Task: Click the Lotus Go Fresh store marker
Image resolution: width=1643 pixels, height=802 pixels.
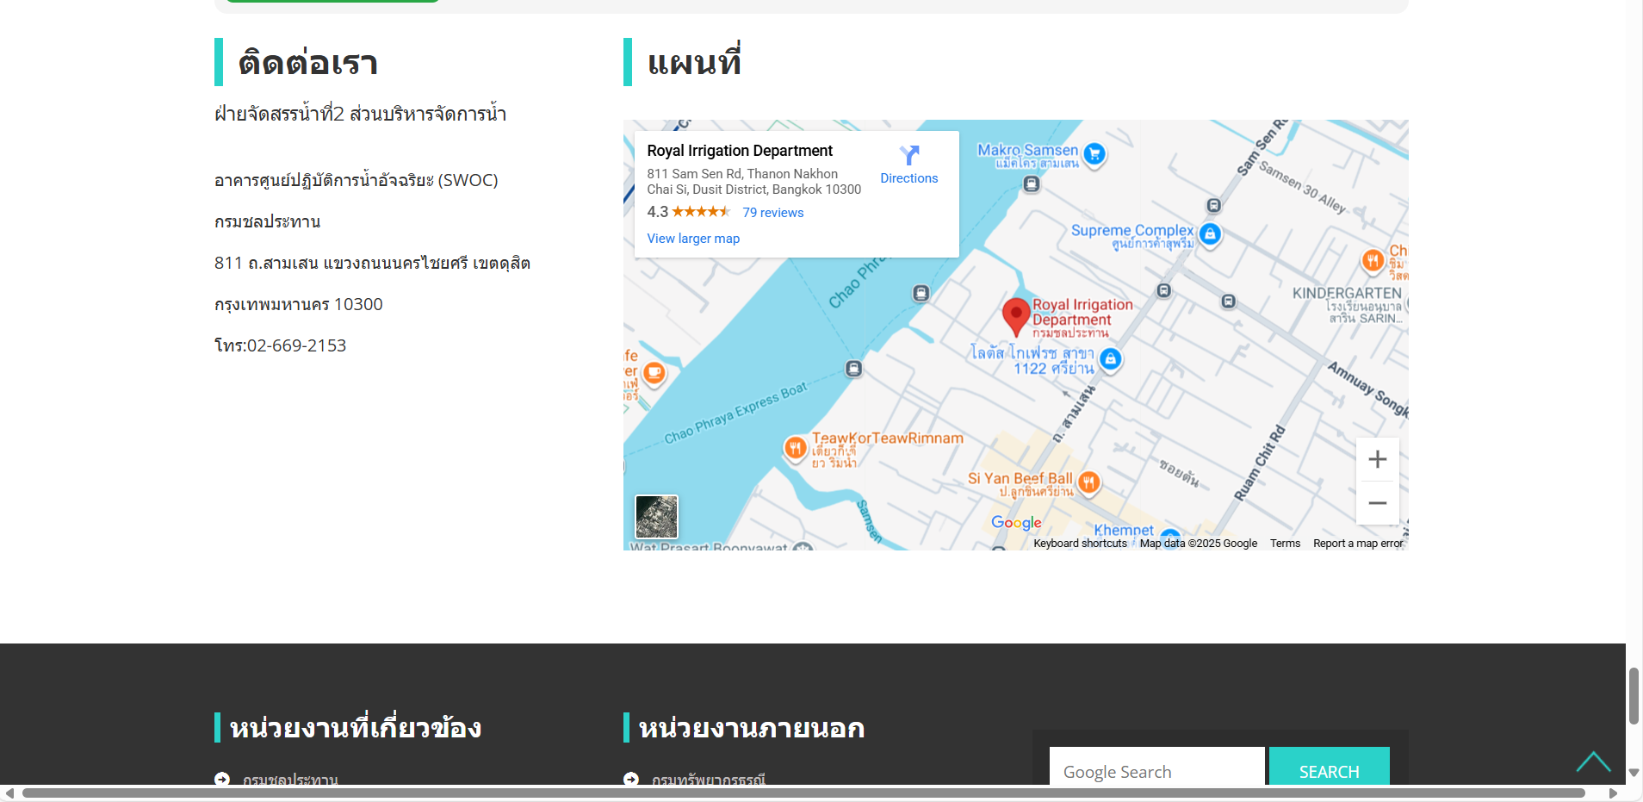Action: 1111,359
